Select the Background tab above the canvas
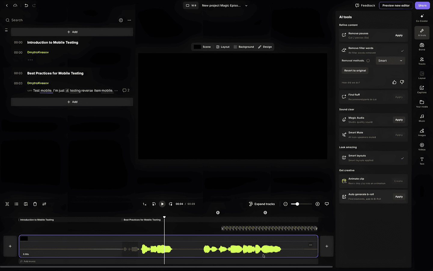Image resolution: width=433 pixels, height=271 pixels. tap(244, 47)
